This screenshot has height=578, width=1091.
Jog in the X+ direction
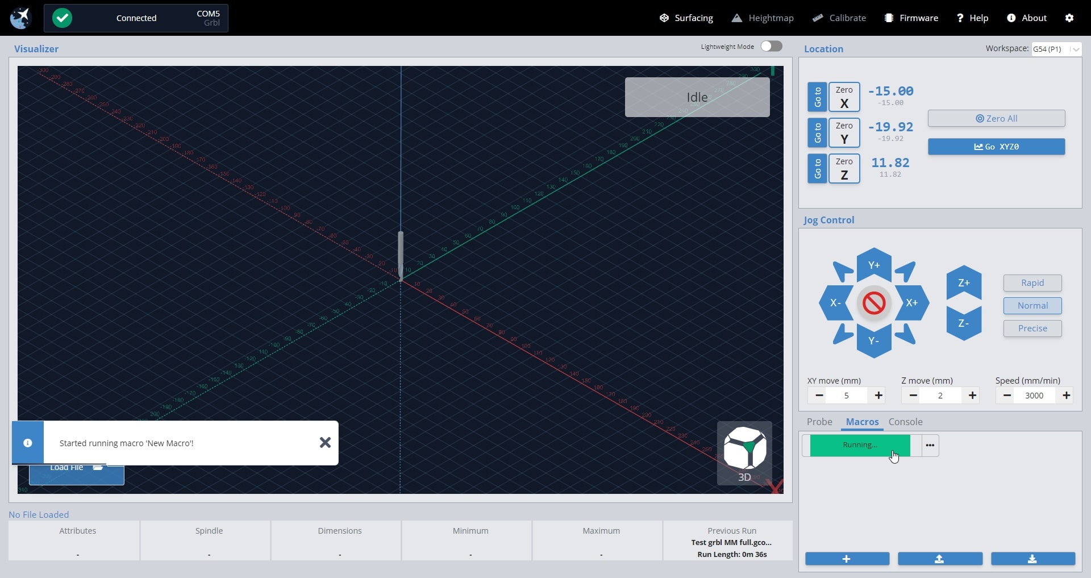(912, 303)
